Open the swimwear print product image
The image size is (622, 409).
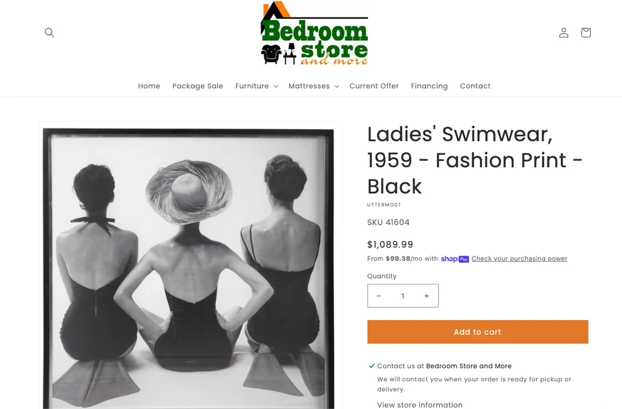click(190, 266)
